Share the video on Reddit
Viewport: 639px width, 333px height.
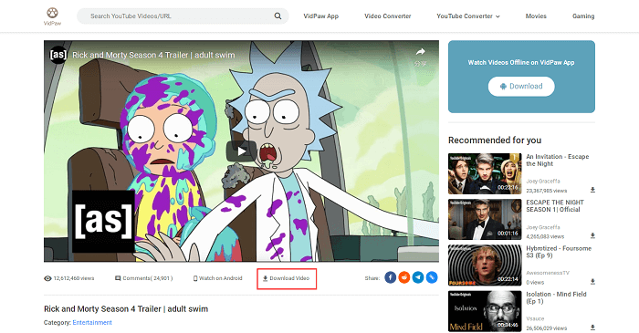click(403, 277)
